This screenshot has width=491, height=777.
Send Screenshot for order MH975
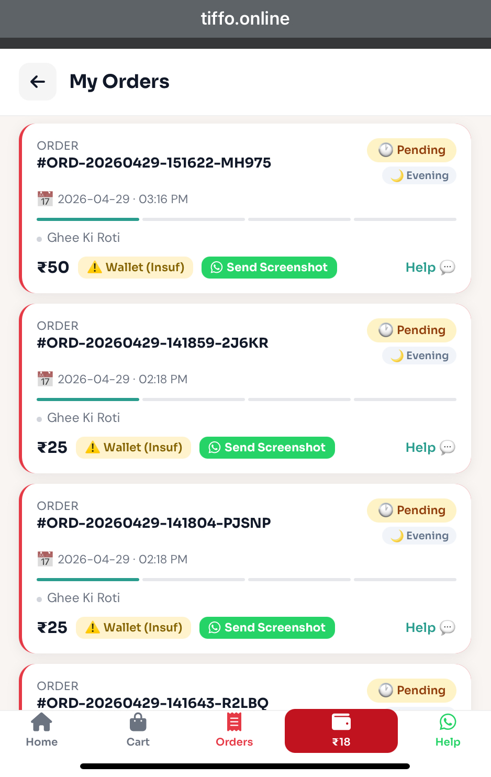(269, 268)
